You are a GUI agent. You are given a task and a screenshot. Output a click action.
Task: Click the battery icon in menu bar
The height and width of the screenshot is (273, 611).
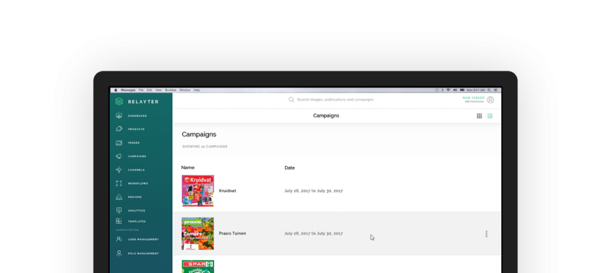[462, 90]
